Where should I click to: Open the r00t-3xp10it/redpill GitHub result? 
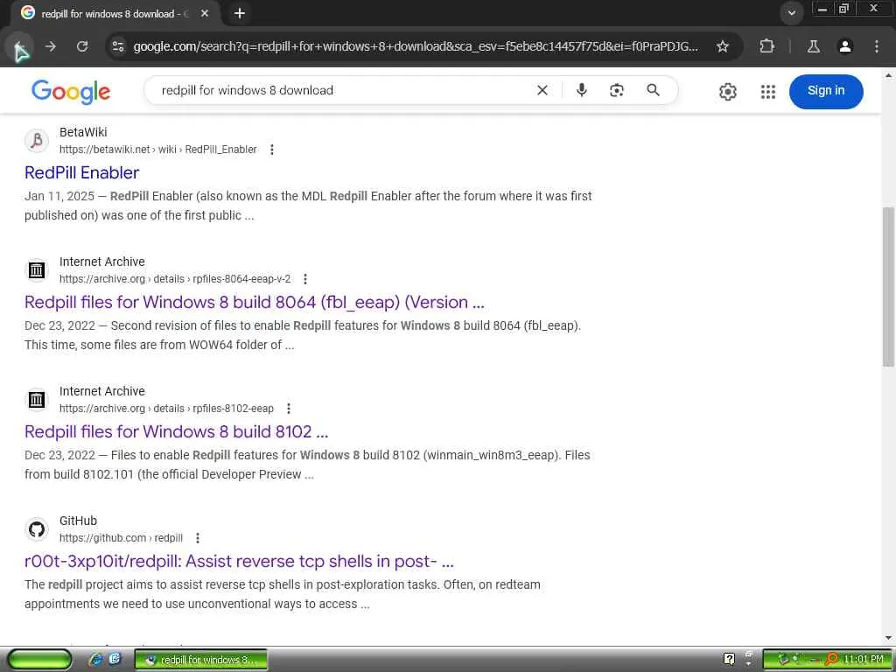click(239, 561)
